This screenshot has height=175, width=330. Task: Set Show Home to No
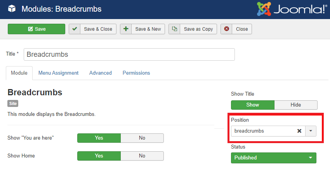click(142, 156)
